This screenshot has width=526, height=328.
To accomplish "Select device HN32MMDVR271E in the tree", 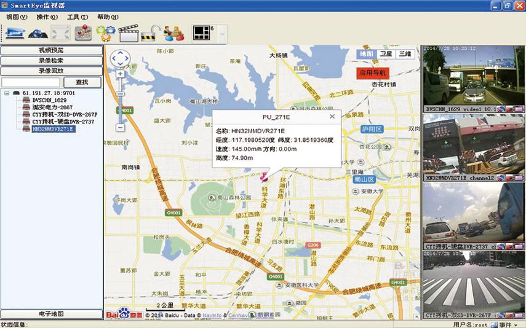I will coord(54,128).
